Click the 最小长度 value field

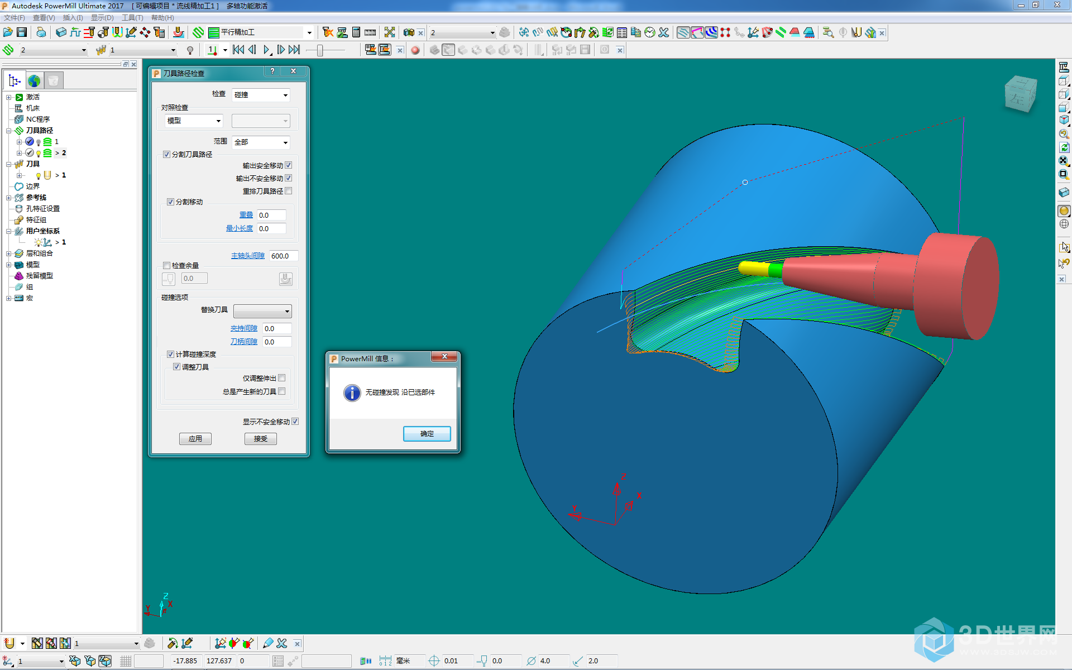(x=272, y=228)
